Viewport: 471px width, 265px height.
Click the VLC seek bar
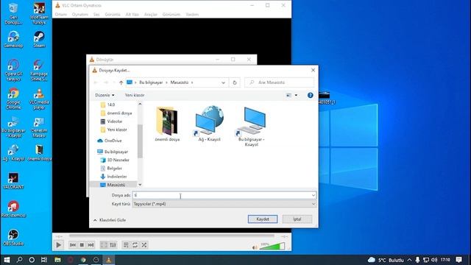coord(171,236)
